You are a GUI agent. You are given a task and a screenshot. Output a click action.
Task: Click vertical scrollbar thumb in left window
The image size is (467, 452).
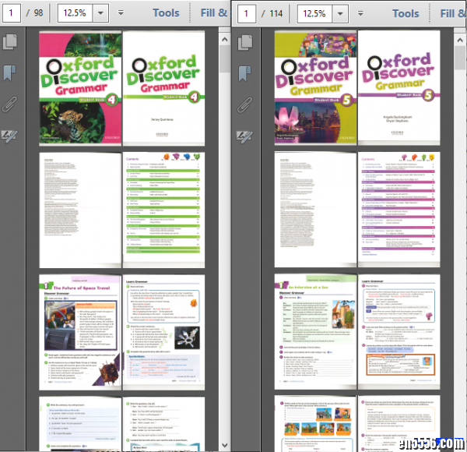[225, 58]
